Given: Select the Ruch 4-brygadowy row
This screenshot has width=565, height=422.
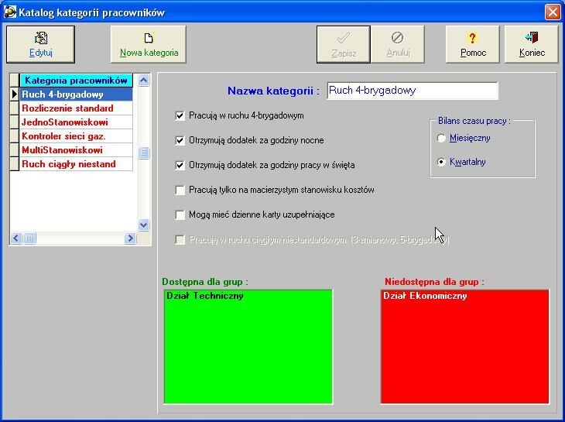Looking at the screenshot, I should 76,94.
